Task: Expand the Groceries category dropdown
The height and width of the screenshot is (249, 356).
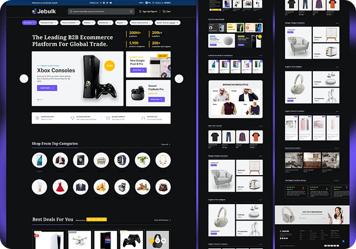Action: 30,22
